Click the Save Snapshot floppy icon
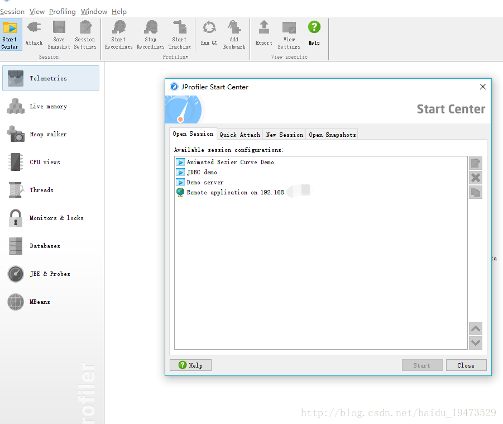 point(59,27)
